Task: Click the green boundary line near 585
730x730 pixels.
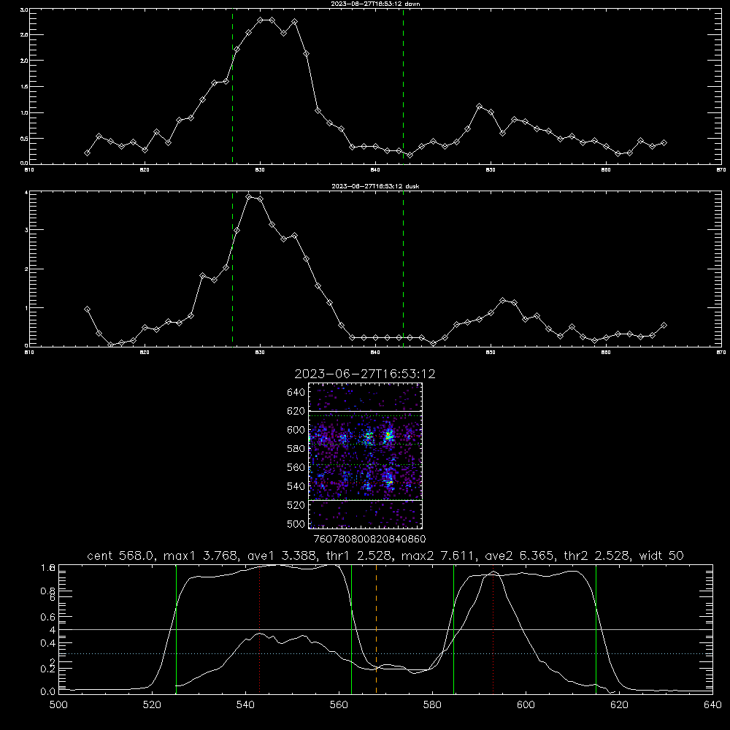Action: click(453, 629)
